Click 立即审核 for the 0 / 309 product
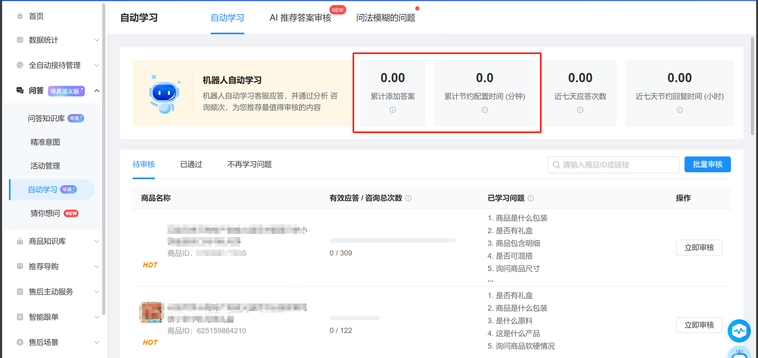Screen dimensions: 758x358 tap(699, 248)
